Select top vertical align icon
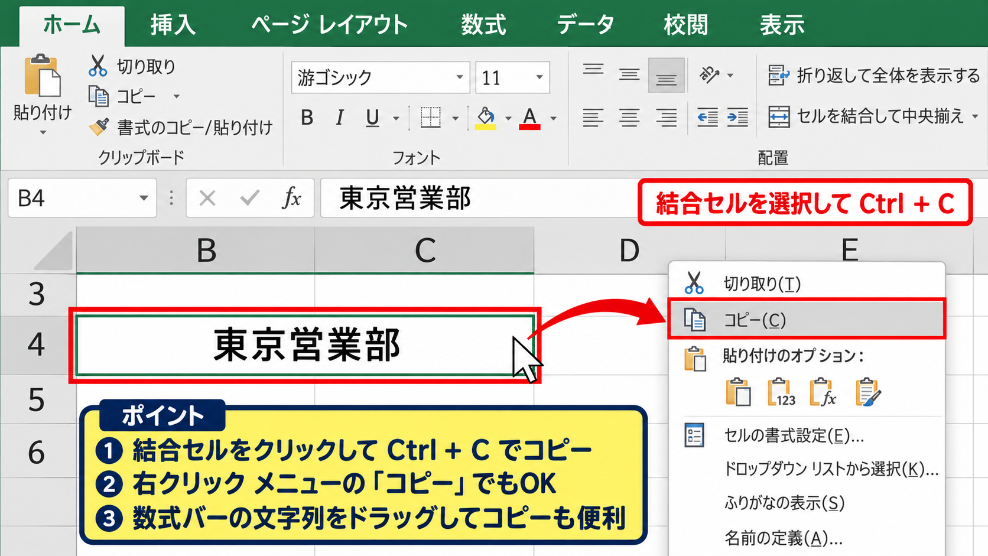 point(593,70)
